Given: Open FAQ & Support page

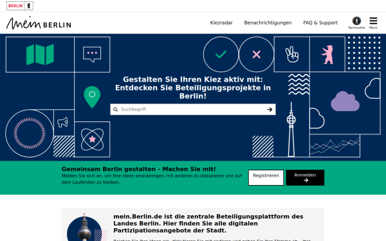Looking at the screenshot, I should 320,22.
